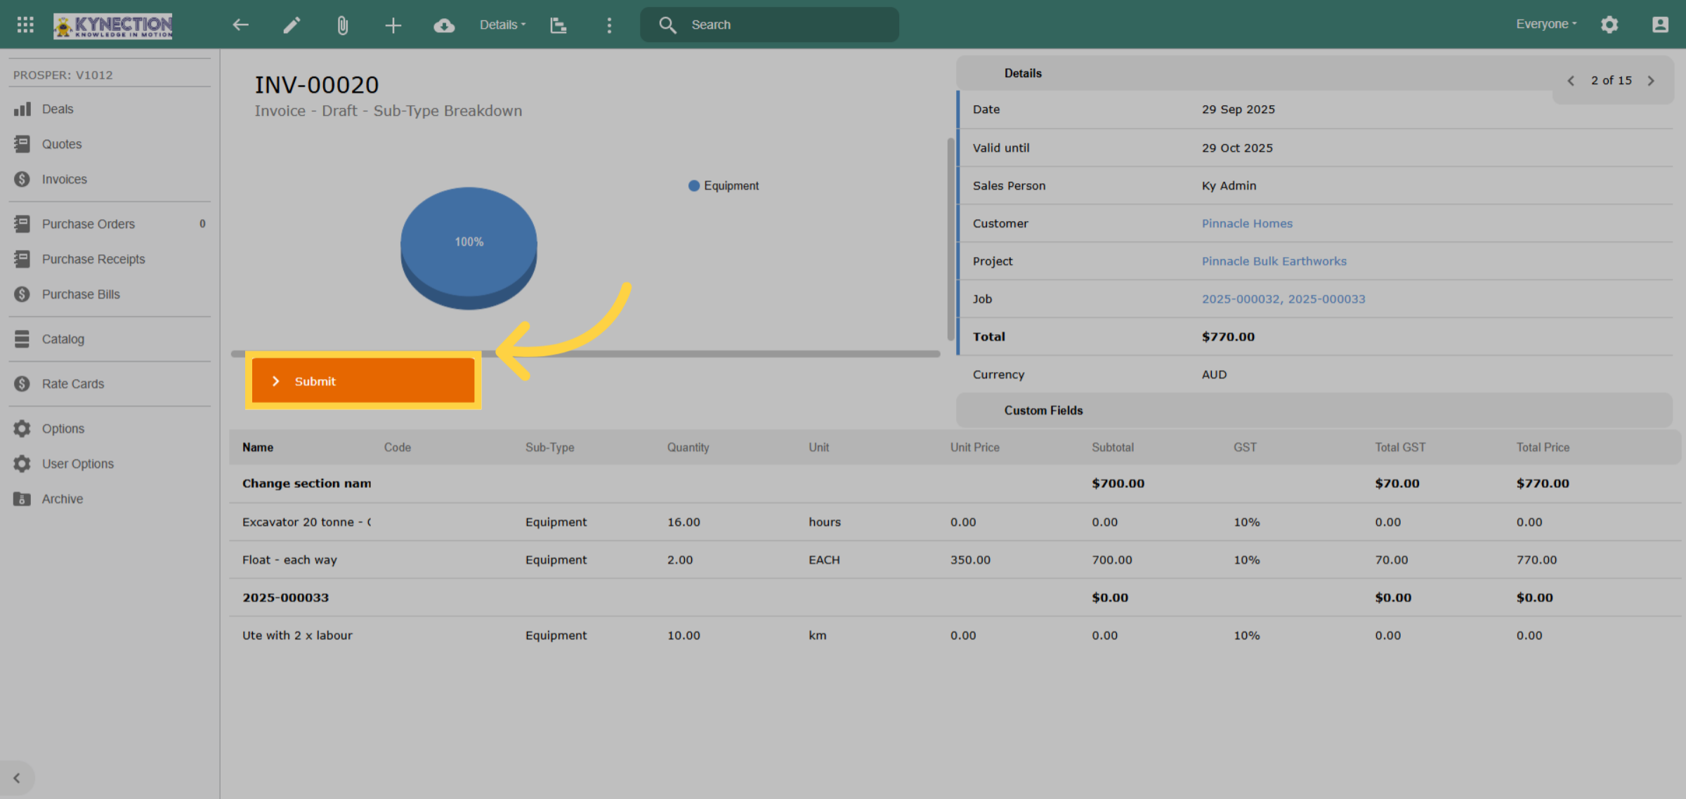1686x799 pixels.
Task: Expand the Custom Fields section
Action: [1314, 410]
